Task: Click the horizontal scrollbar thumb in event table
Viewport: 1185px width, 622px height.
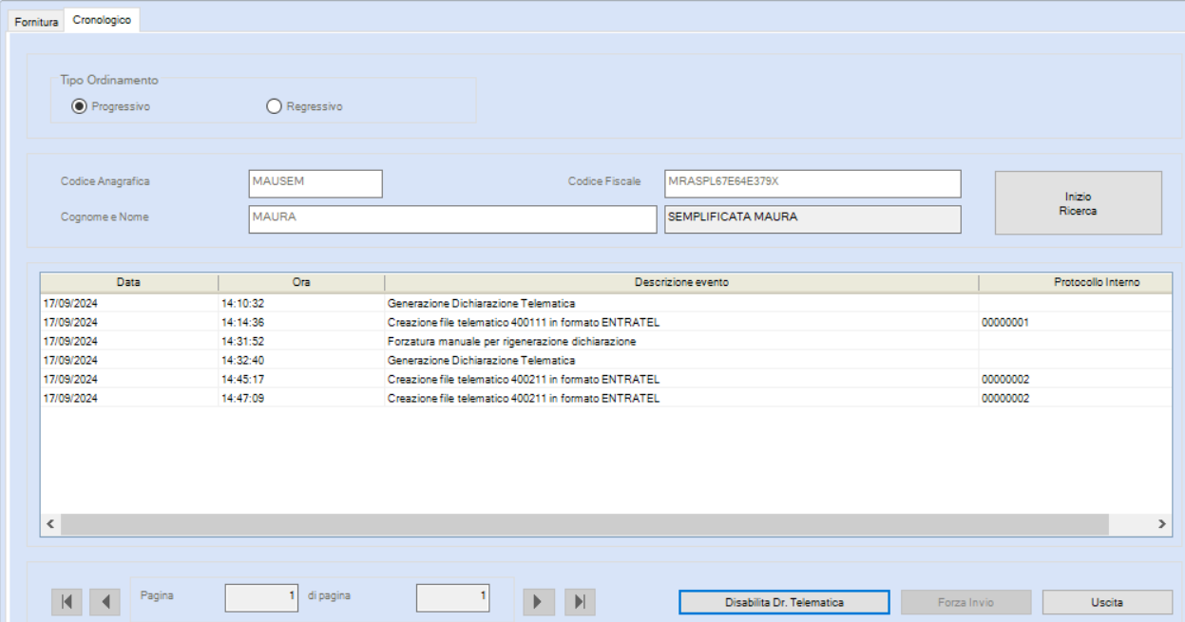Action: pyautogui.click(x=584, y=524)
